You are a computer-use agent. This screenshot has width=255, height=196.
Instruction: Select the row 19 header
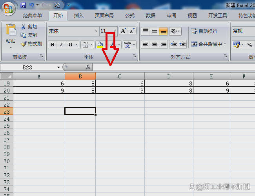click(x=7, y=83)
